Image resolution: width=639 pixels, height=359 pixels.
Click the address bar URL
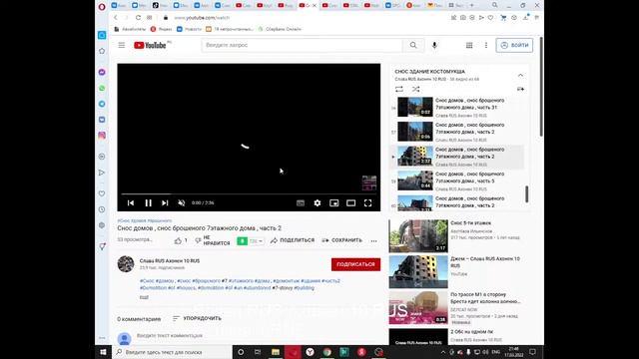point(202,18)
